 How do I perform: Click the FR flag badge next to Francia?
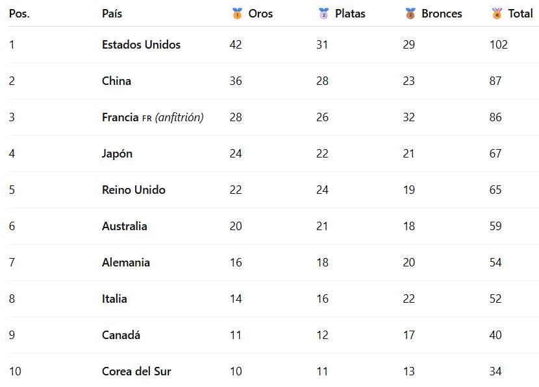[147, 118]
